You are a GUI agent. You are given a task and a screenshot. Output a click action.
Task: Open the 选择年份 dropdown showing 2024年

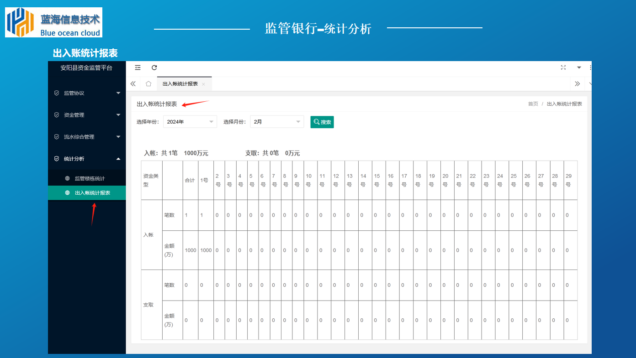tap(190, 122)
